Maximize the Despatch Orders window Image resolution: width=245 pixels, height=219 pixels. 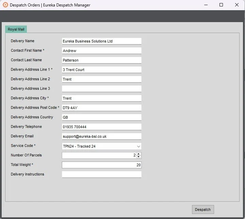click(221, 5)
